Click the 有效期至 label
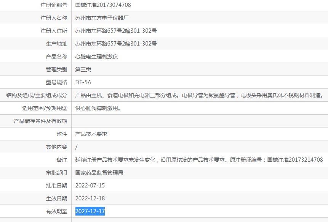Viewport: 328px width, 222px height. coord(56,211)
